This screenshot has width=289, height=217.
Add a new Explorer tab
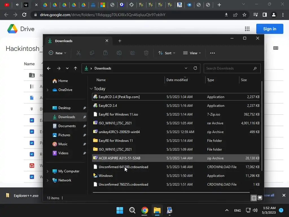[120, 41]
